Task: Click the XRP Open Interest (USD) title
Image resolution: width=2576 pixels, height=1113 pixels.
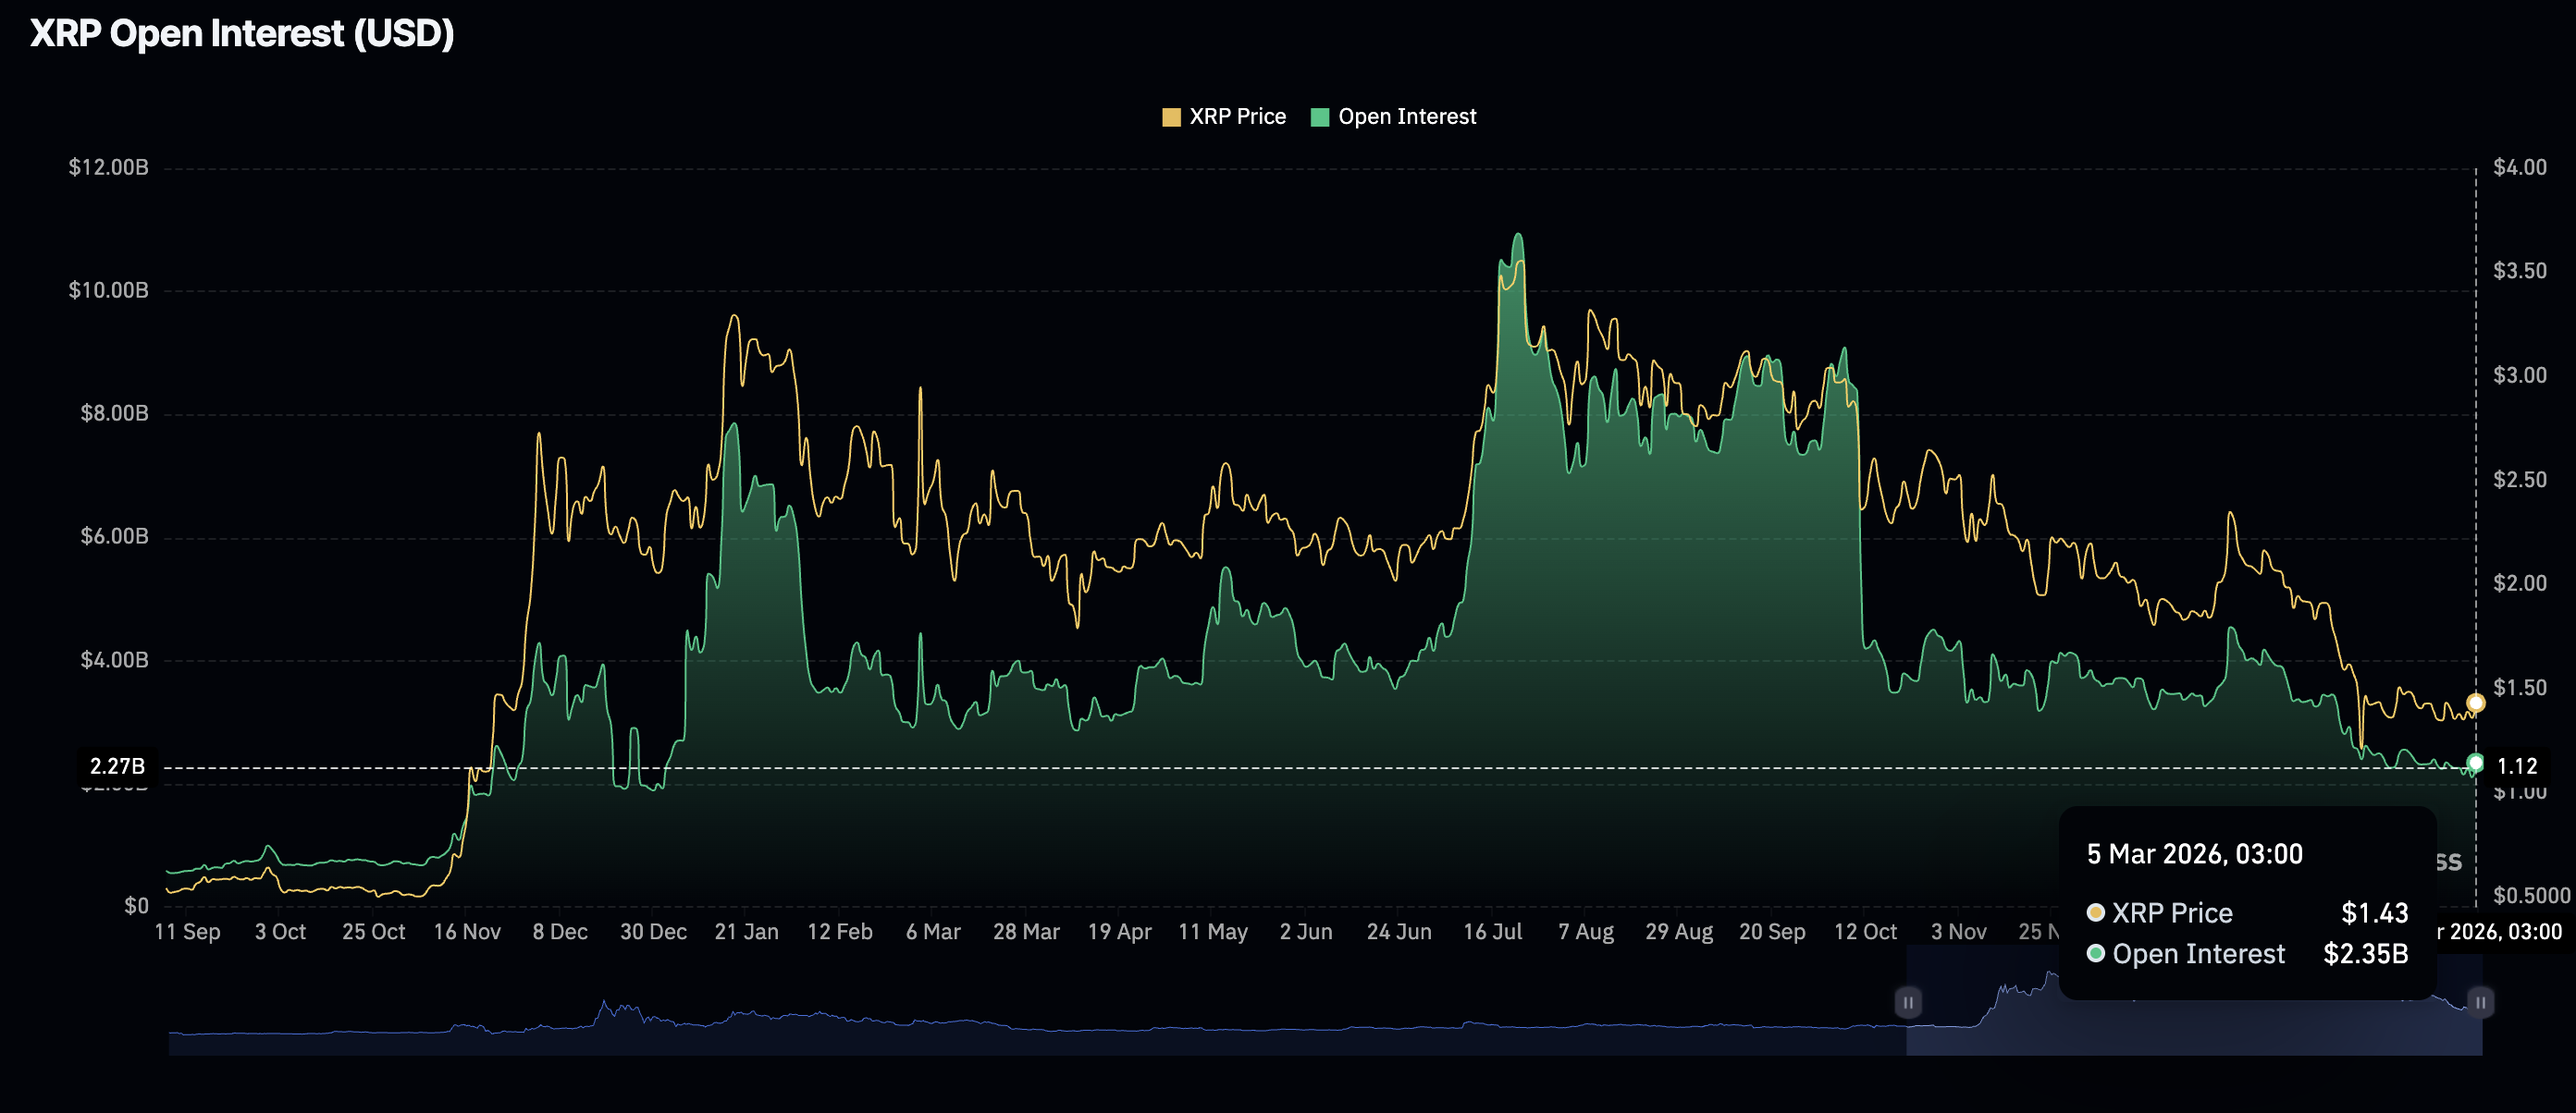Action: coord(242,34)
